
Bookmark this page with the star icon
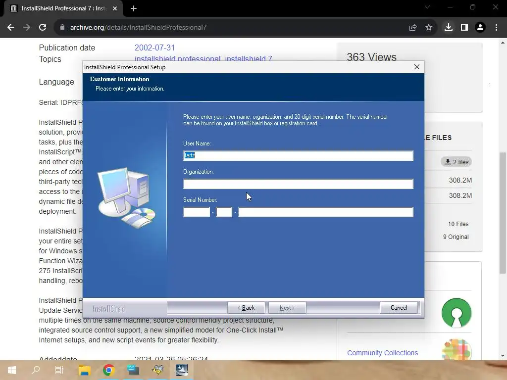429,28
